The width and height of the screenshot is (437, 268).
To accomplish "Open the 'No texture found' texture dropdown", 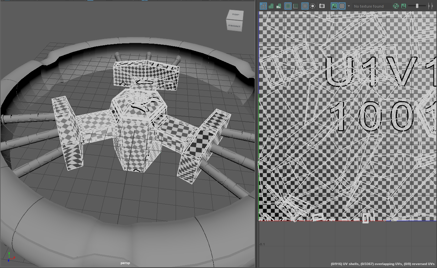I will [371, 6].
